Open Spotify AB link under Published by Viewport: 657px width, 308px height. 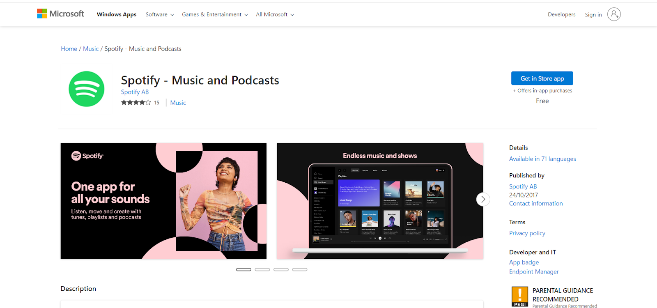click(523, 186)
